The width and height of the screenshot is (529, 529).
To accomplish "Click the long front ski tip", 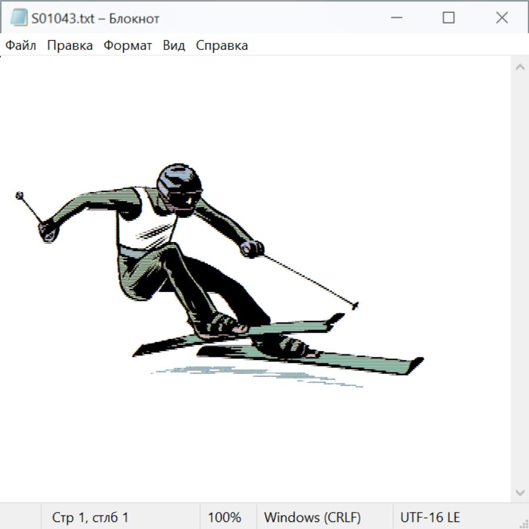I will pos(414,363).
